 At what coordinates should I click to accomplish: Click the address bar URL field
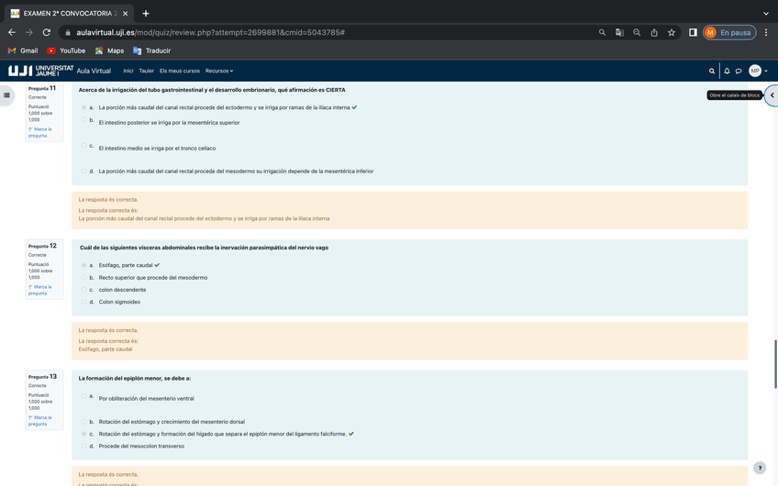[321, 32]
